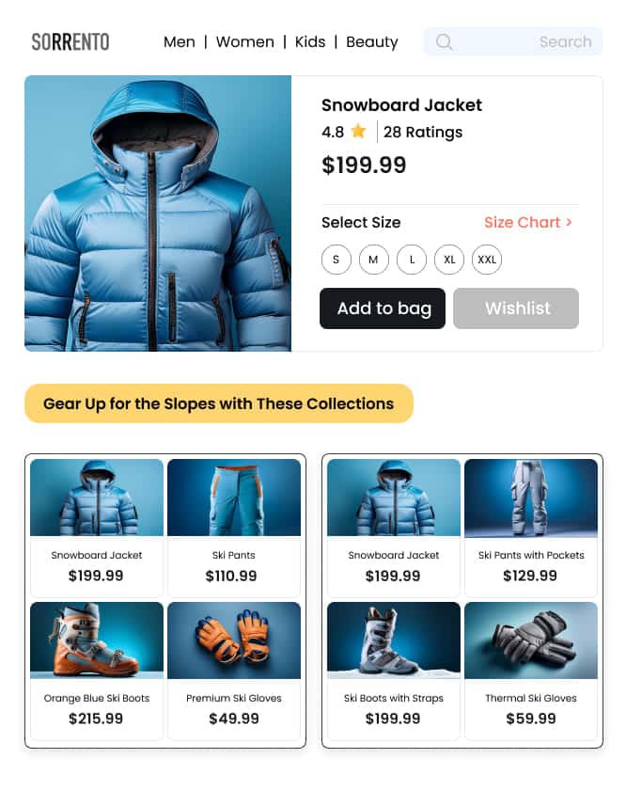Navigate to the Beauty section

click(x=372, y=42)
